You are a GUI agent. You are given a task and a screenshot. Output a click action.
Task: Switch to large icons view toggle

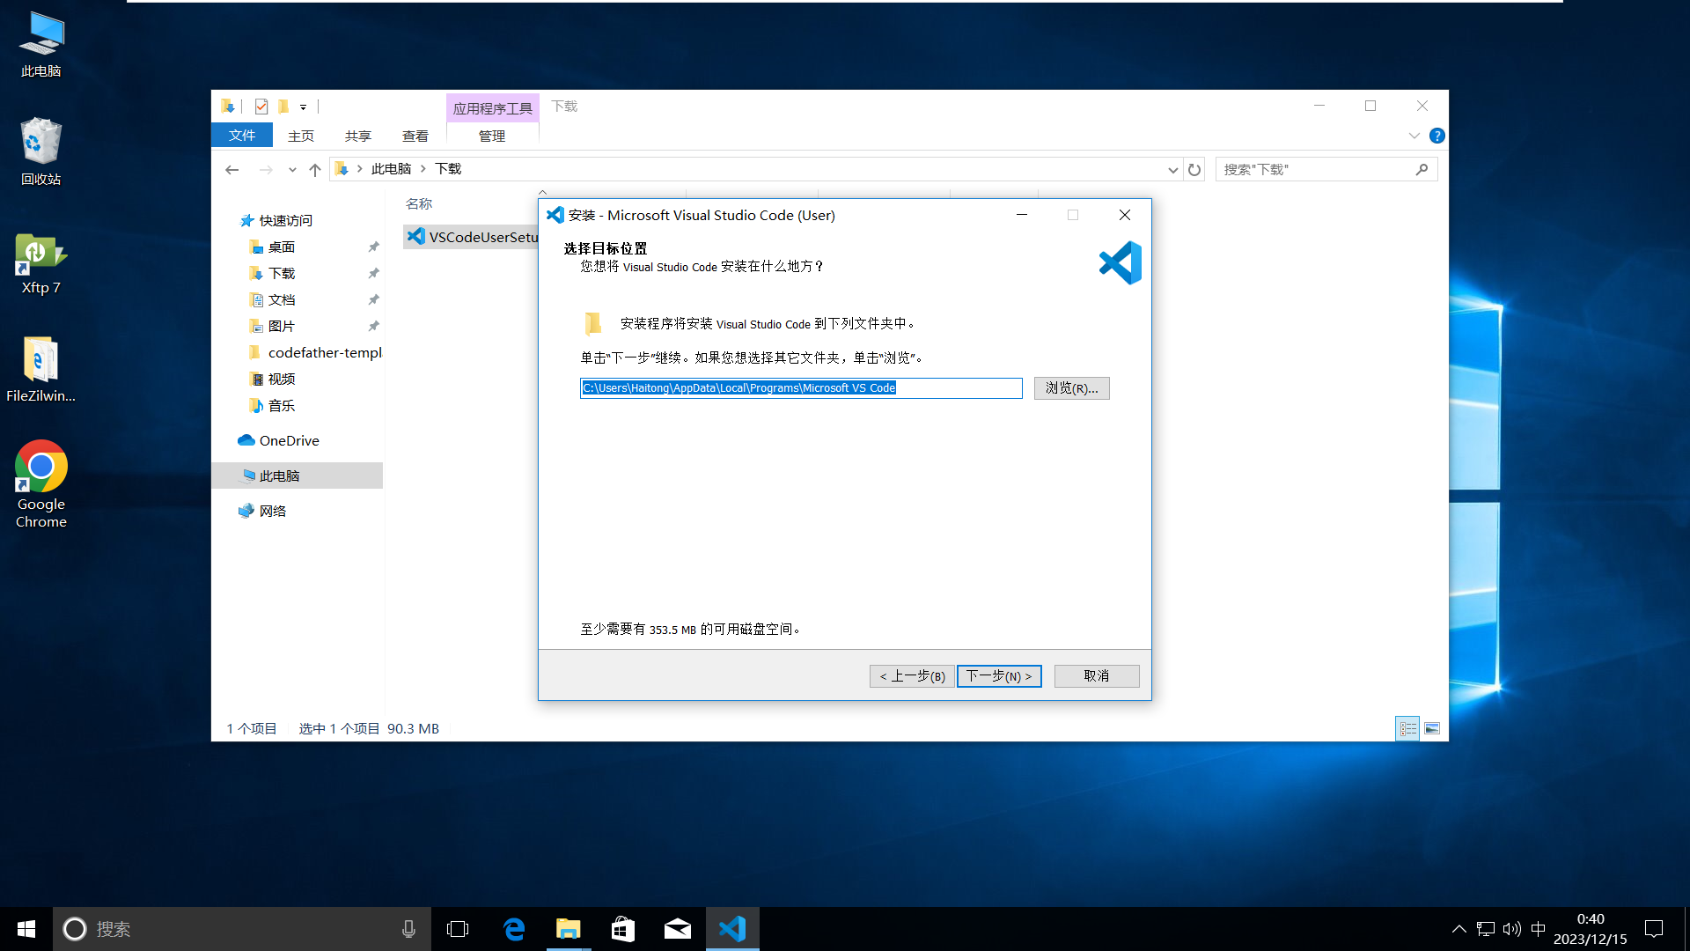pyautogui.click(x=1432, y=728)
